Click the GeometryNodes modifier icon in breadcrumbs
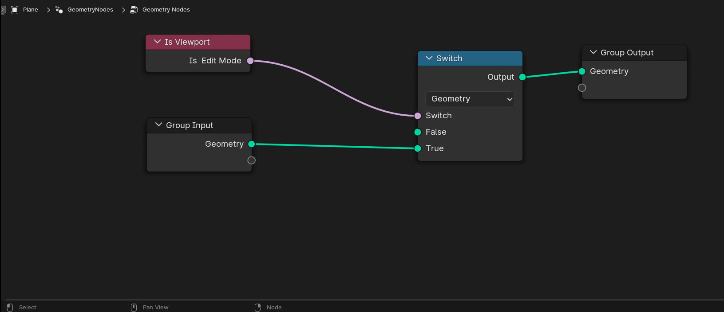 click(x=59, y=10)
